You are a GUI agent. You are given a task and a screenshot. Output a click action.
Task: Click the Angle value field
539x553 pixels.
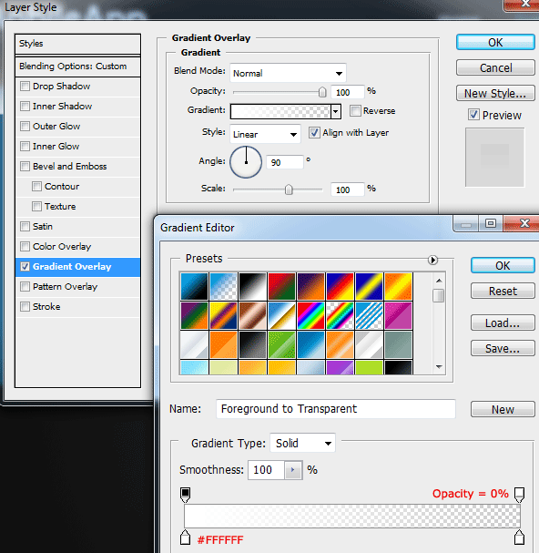pos(285,162)
